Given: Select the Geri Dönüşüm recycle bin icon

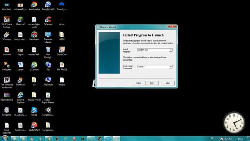Looking at the screenshot, I should pyautogui.click(x=48, y=52).
